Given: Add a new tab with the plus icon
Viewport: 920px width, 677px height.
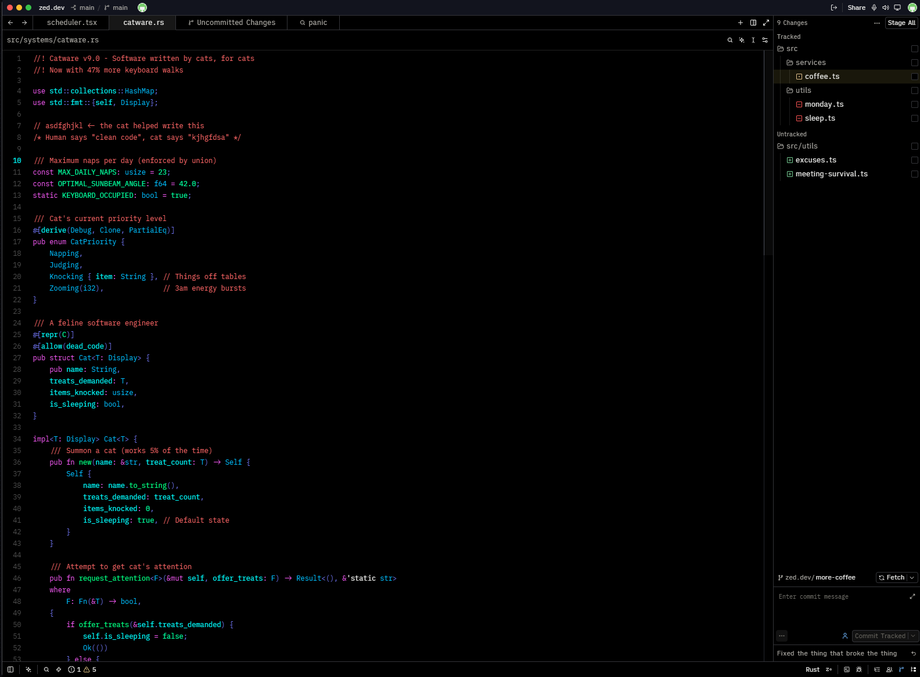Looking at the screenshot, I should click(x=741, y=23).
